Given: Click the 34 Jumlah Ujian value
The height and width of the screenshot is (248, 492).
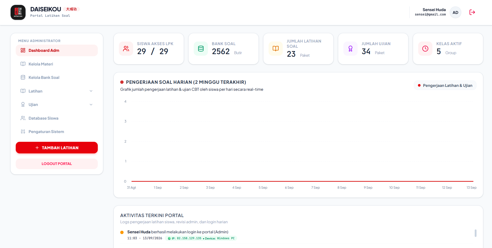Looking at the screenshot, I should click(366, 52).
